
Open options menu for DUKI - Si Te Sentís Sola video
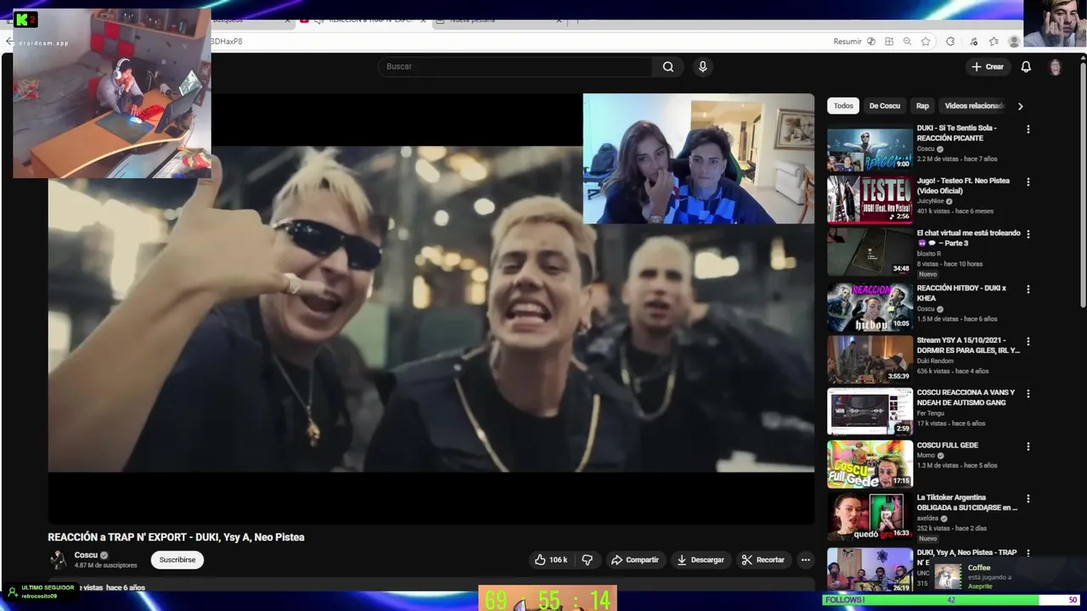(x=1028, y=129)
